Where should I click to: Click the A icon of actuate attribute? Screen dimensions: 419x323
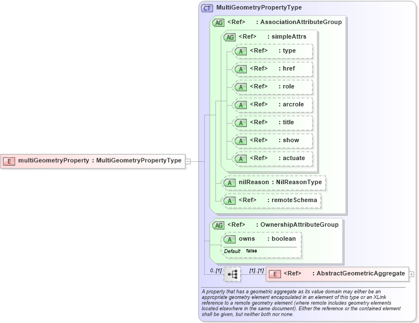point(241,158)
